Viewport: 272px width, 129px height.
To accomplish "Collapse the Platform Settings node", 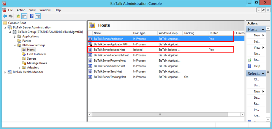I will coord(15,45).
